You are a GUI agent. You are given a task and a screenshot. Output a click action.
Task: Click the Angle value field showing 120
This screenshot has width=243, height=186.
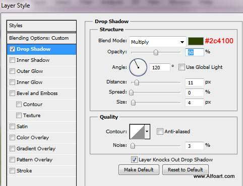pyautogui.click(x=159, y=67)
